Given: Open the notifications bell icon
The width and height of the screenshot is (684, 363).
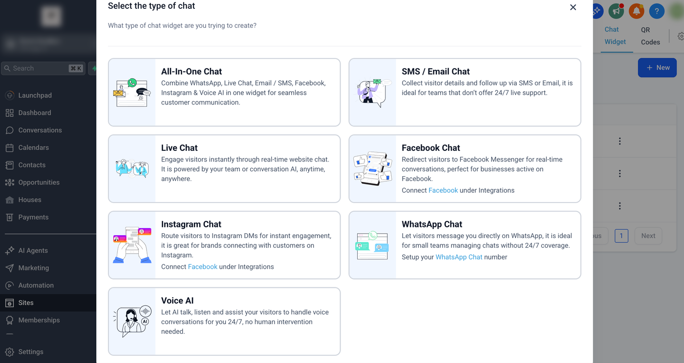Looking at the screenshot, I should tap(636, 11).
